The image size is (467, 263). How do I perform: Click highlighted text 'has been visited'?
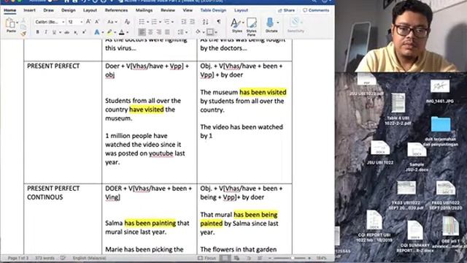pos(263,92)
